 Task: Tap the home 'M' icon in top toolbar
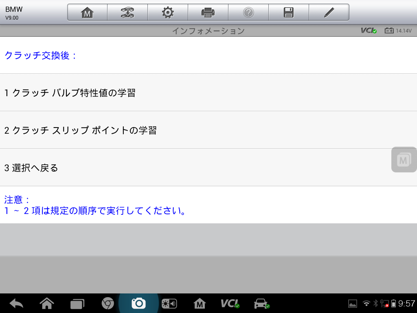[87, 13]
